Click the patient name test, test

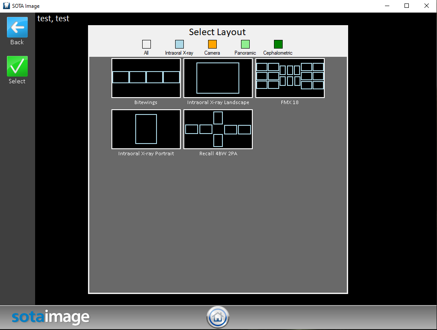pos(53,19)
